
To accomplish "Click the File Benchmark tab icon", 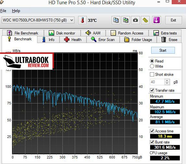I will point(9,33).
